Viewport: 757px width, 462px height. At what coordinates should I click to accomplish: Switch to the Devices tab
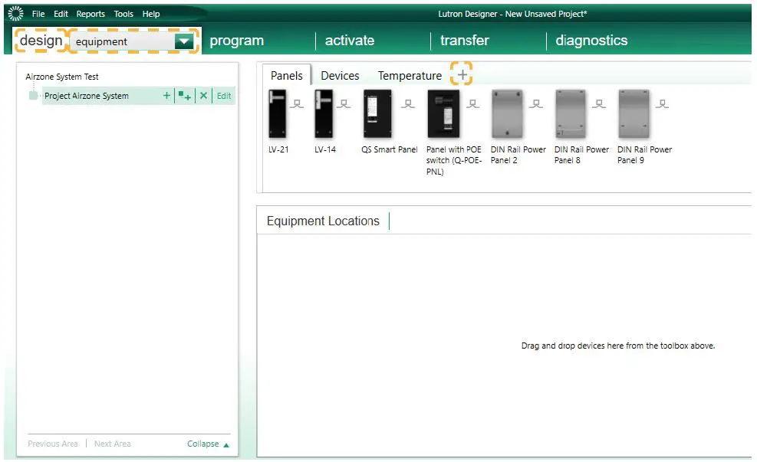(x=340, y=75)
